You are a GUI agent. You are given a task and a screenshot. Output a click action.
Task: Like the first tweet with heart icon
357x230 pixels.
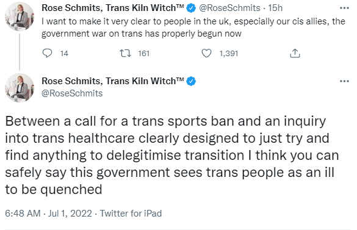click(x=206, y=53)
